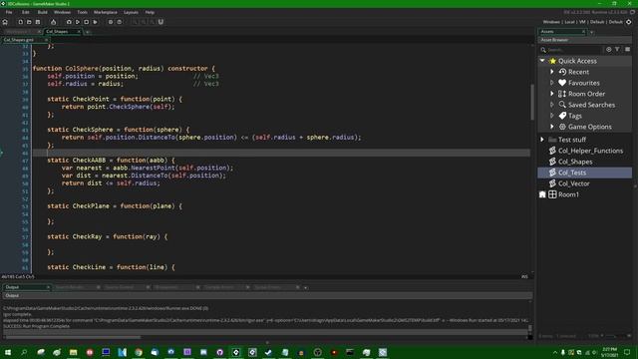Open Edit menu

coord(26,12)
